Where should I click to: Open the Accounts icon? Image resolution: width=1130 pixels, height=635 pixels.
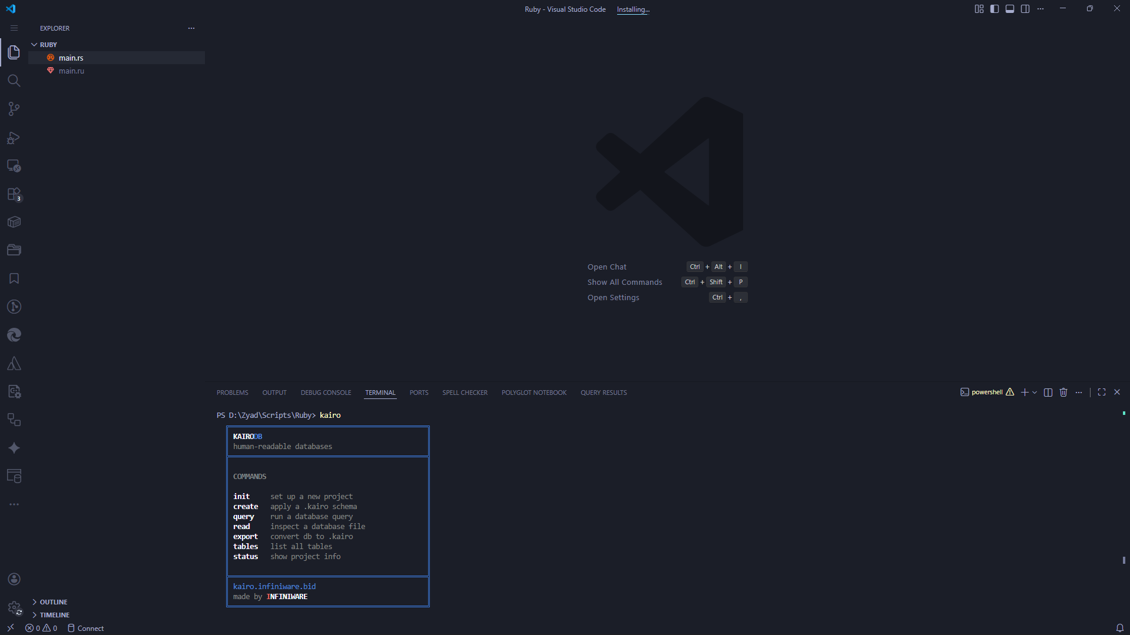(14, 579)
